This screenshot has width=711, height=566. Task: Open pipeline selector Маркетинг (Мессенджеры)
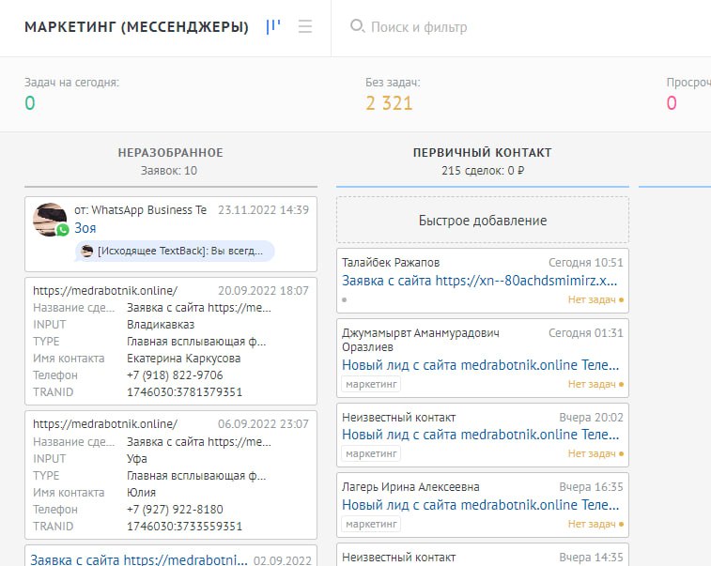(136, 27)
